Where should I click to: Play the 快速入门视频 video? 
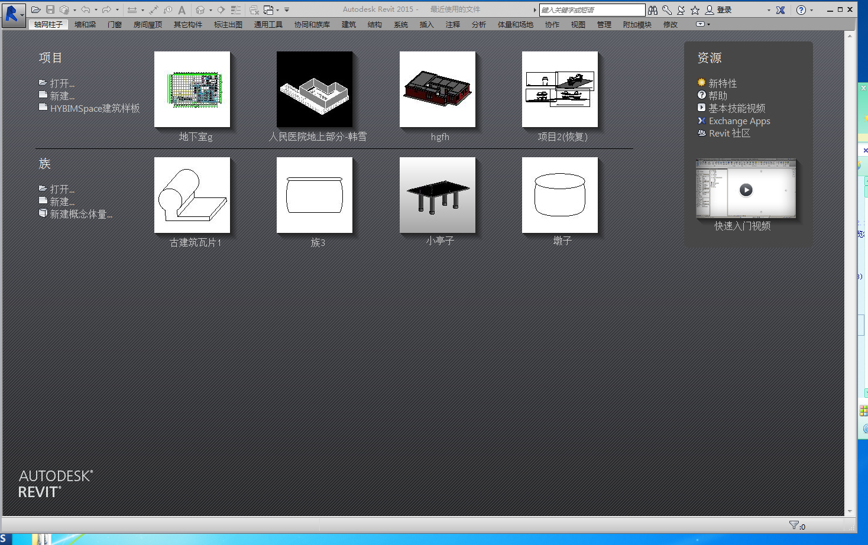pos(746,190)
